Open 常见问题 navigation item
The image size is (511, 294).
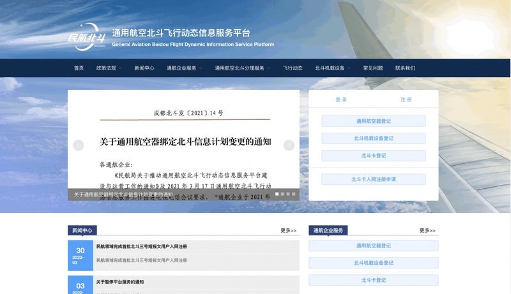(x=373, y=68)
